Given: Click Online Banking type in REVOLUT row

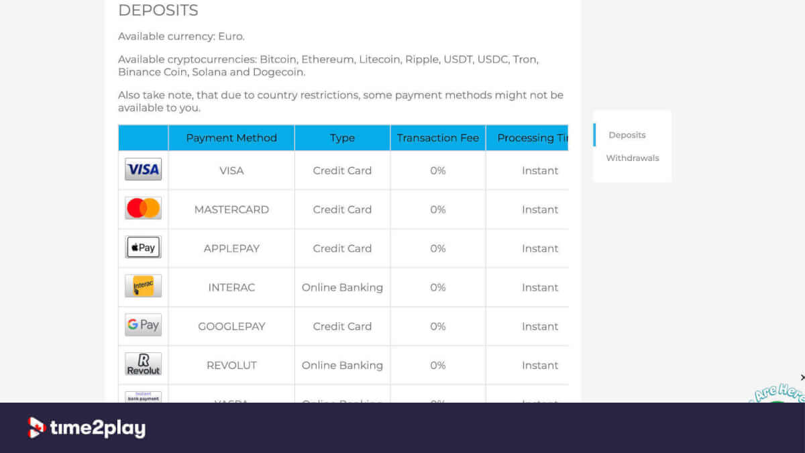Looking at the screenshot, I should [342, 365].
